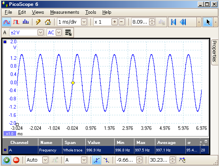This screenshot has width=219, height=166.
Task: Toggle falling edge trigger
Action: point(106,160)
